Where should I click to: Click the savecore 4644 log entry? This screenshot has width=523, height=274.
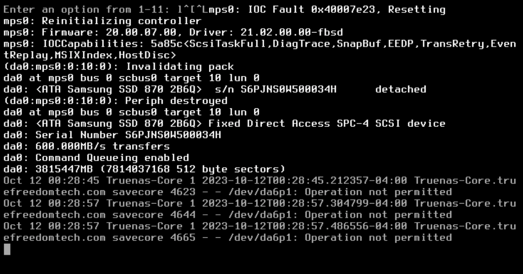click(260, 209)
